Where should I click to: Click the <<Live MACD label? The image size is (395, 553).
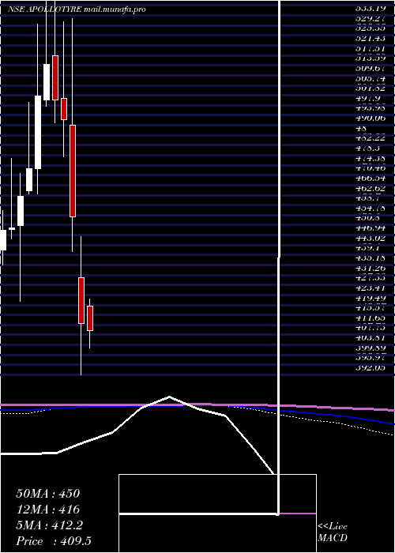pyautogui.click(x=333, y=532)
